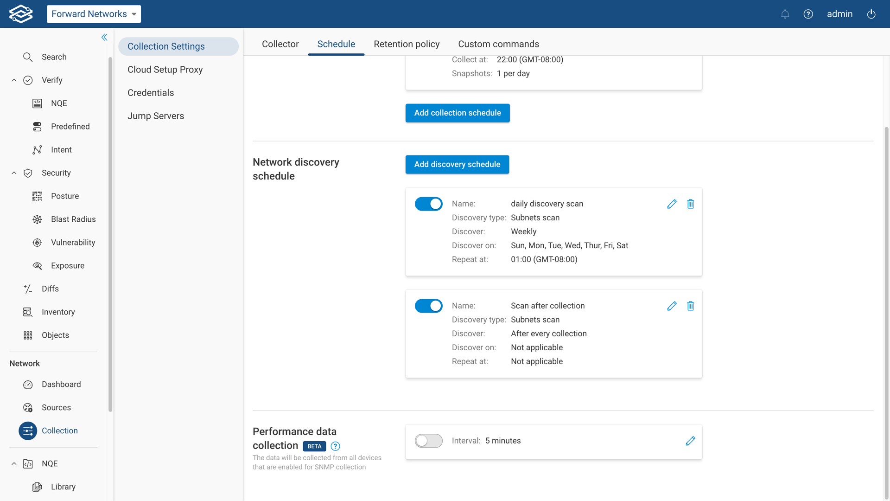
Task: Open the help question mark icon
Action: click(x=808, y=14)
